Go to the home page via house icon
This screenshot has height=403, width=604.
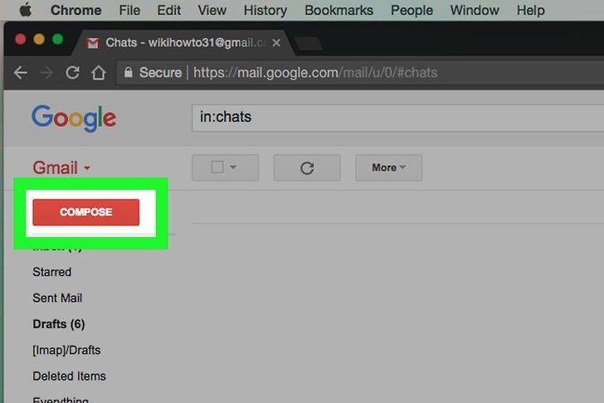click(x=99, y=72)
